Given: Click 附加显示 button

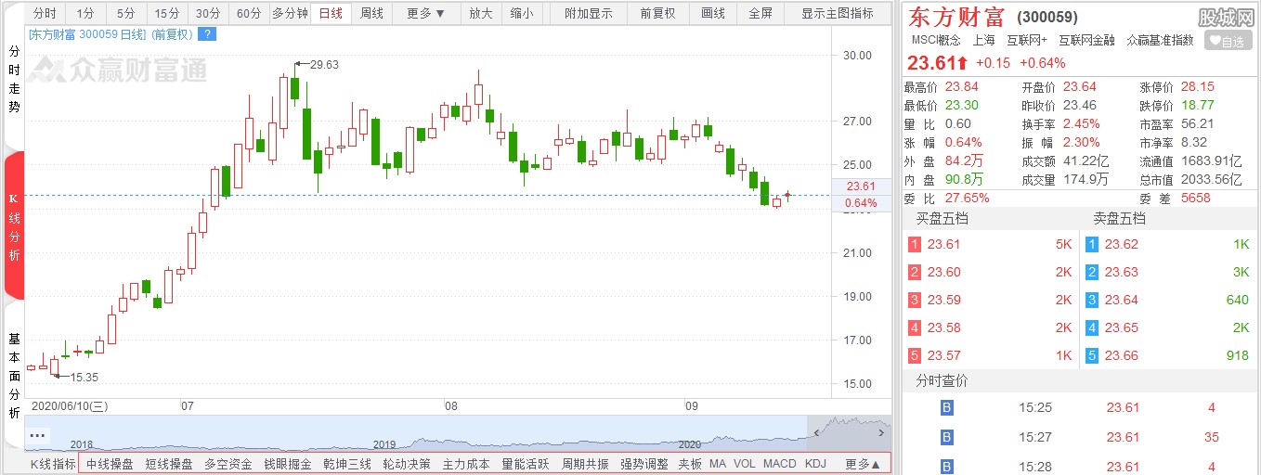Looking at the screenshot, I should [589, 13].
